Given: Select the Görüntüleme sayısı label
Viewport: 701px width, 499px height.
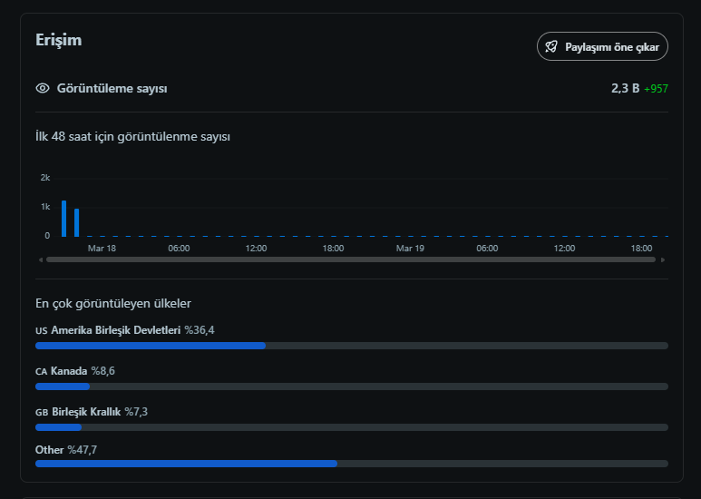Looking at the screenshot, I should pos(112,89).
